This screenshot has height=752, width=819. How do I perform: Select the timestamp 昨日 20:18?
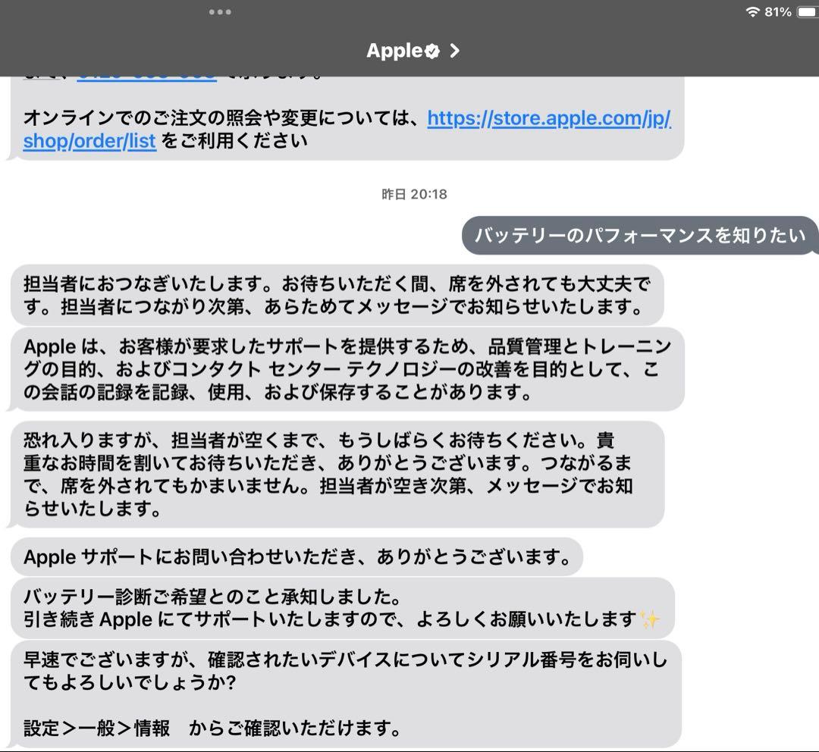(413, 194)
